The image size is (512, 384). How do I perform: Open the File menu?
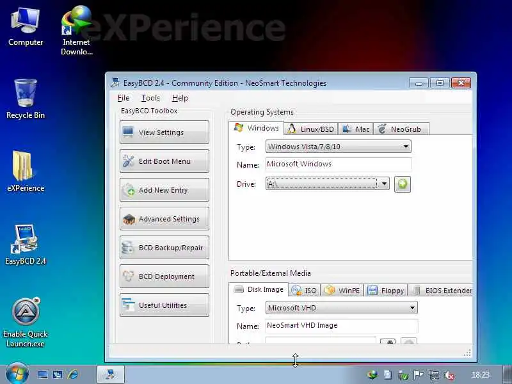[x=124, y=98]
